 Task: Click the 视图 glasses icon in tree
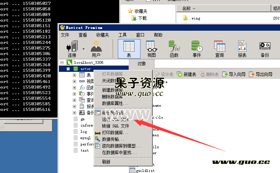click(82, 81)
